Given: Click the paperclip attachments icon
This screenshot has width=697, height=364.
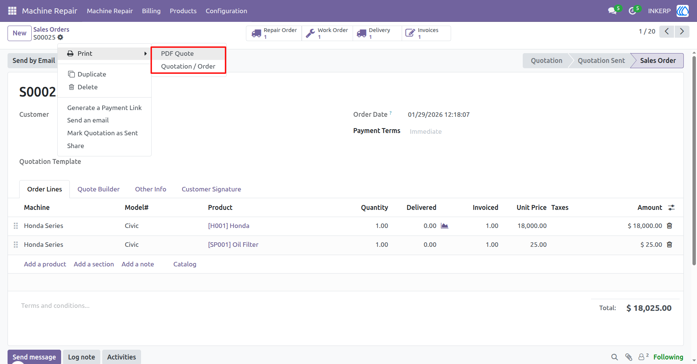Looking at the screenshot, I should click(x=628, y=357).
